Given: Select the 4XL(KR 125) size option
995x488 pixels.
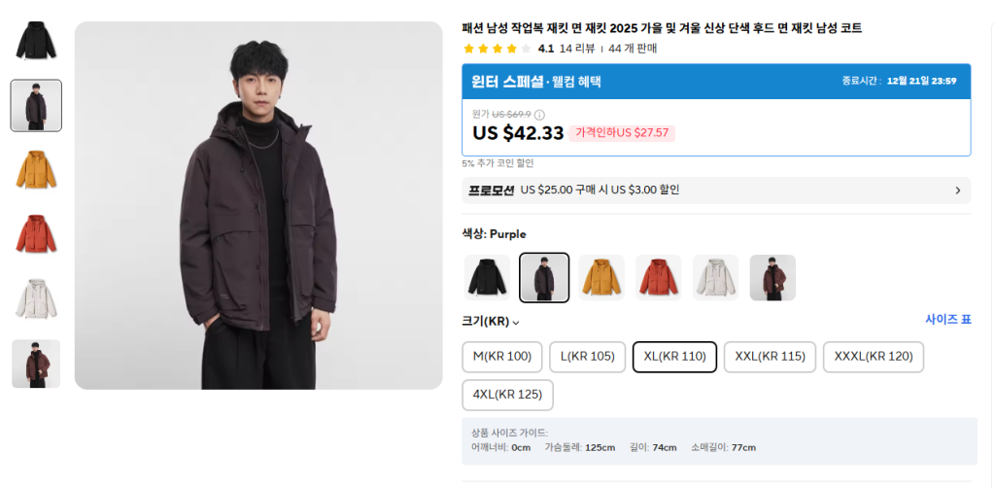Looking at the screenshot, I should tap(507, 395).
